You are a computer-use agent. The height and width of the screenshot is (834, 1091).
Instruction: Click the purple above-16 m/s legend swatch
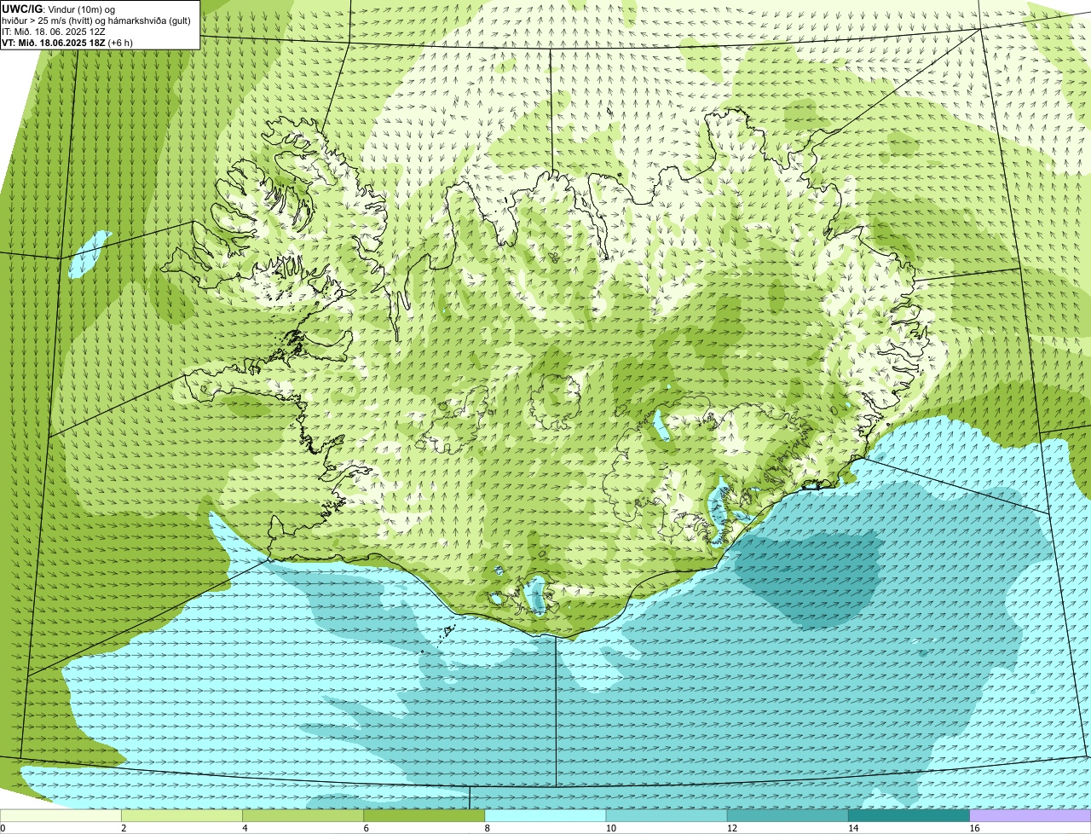pos(1030,815)
